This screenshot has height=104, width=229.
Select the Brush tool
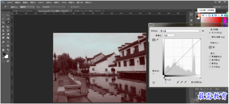[8, 27]
